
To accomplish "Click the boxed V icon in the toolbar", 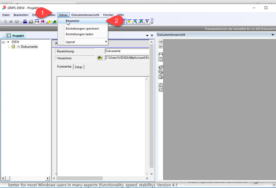I will tap(147, 22).
